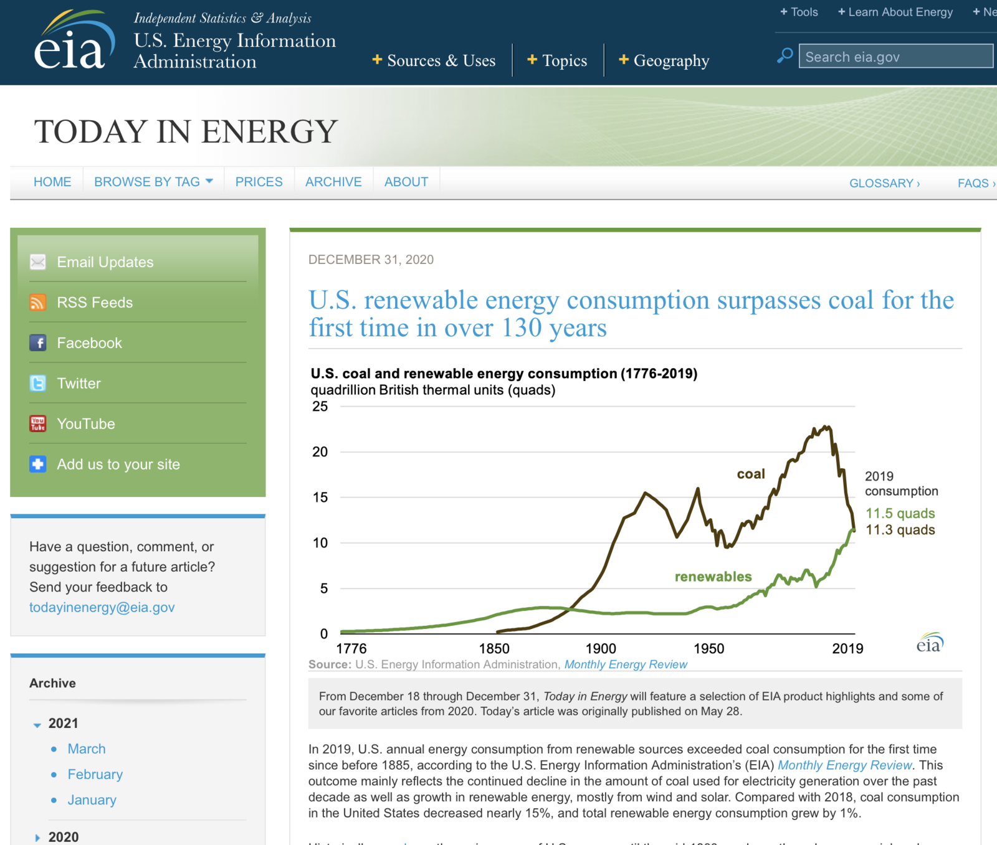Click the 'coal' chart series label

[751, 474]
